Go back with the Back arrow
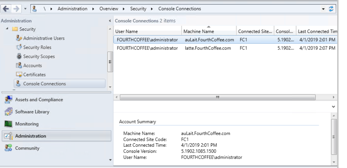Image resolution: width=347 pixels, height=168 pixels. click(6, 9)
